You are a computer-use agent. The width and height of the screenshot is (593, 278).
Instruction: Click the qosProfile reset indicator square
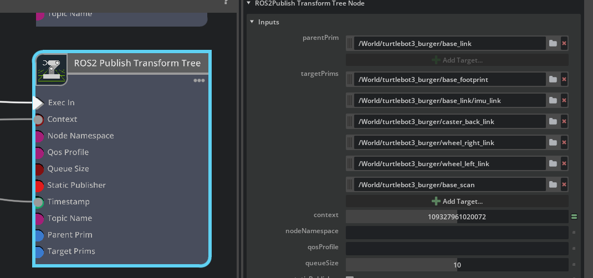(574, 249)
